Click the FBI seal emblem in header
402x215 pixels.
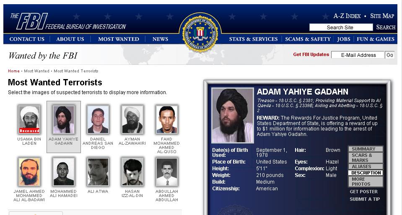200,33
